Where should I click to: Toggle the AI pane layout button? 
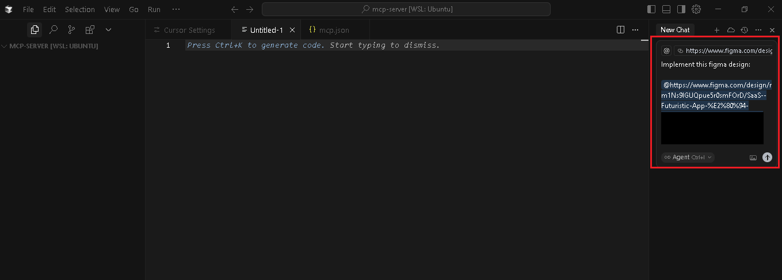tap(681, 9)
